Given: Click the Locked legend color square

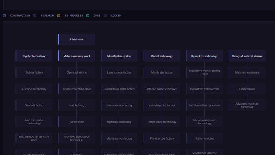Looking at the screenshot, I should (x=105, y=15).
